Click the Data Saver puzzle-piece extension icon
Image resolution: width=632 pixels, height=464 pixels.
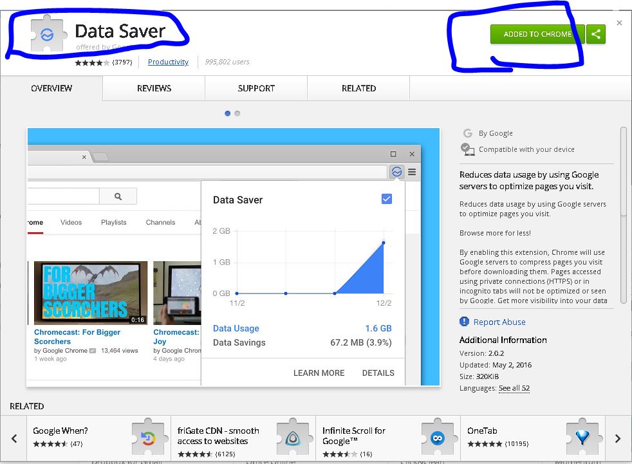coord(48,34)
